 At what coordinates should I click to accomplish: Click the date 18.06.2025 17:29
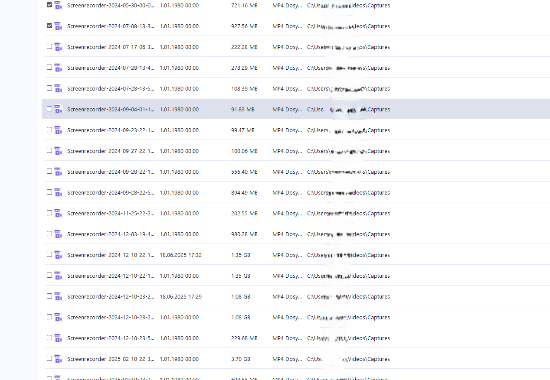[180, 296]
